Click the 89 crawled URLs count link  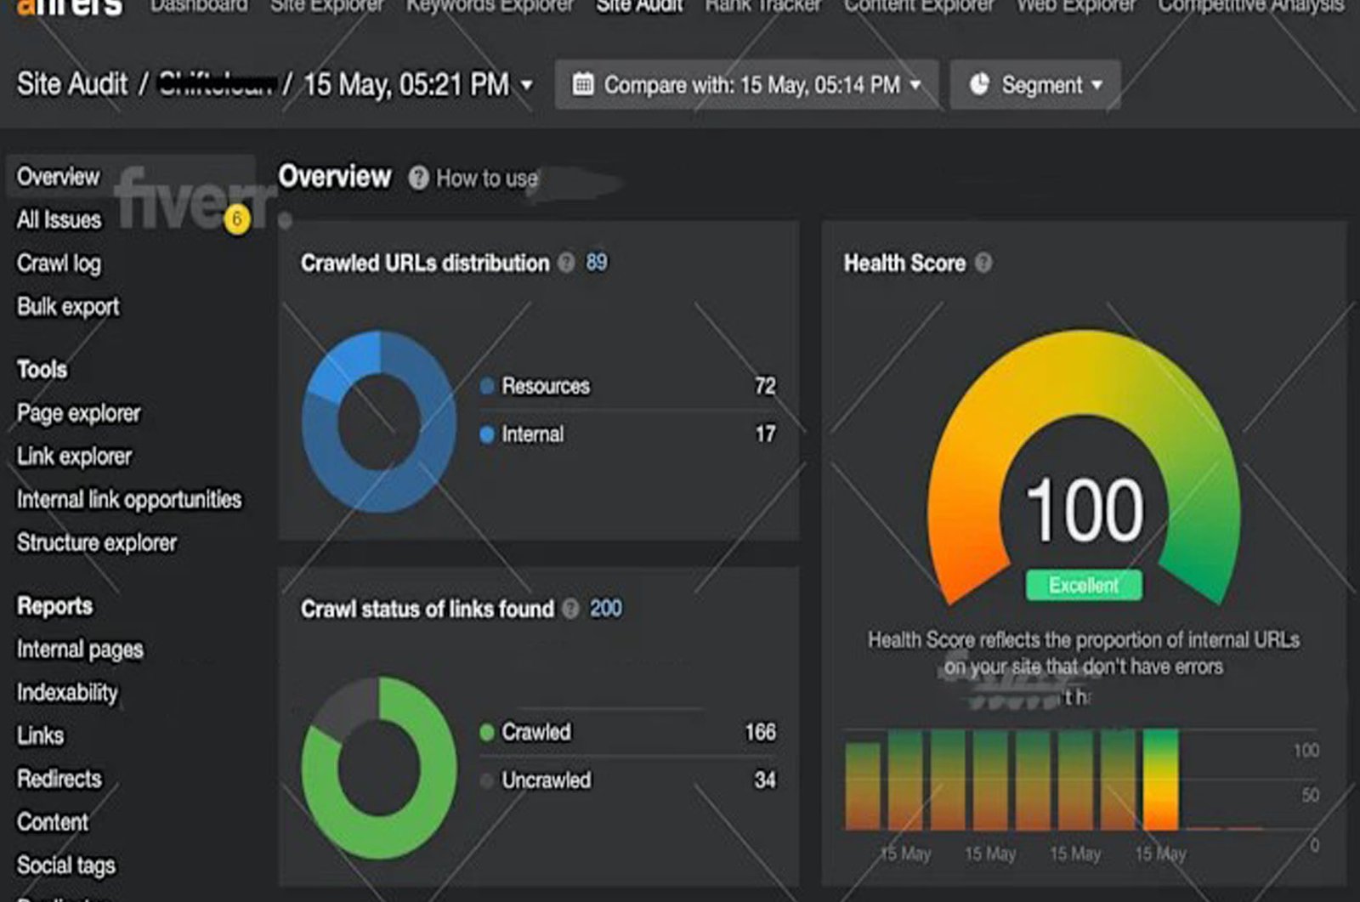(597, 262)
